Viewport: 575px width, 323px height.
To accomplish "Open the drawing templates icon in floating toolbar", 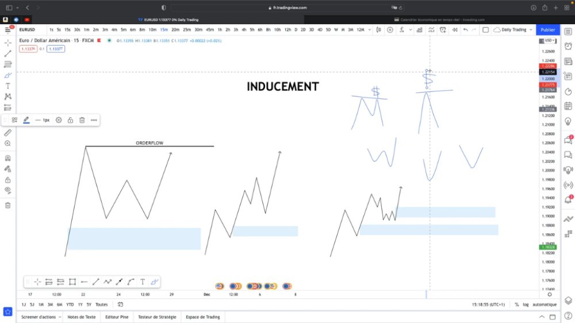I will [15, 120].
